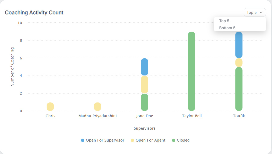272x154 pixels.
Task: Select Top 5 from the menu
Action: coord(224,21)
